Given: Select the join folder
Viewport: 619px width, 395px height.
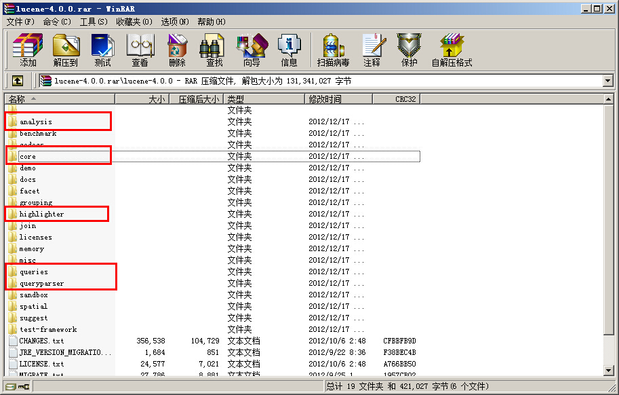Looking at the screenshot, I should click(x=27, y=225).
